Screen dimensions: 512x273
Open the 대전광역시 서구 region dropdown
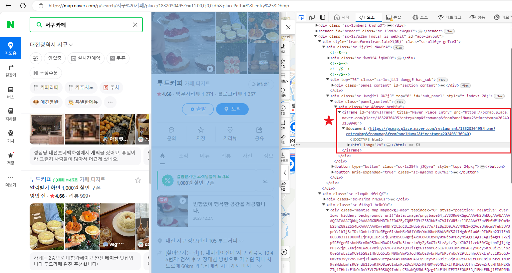click(52, 44)
